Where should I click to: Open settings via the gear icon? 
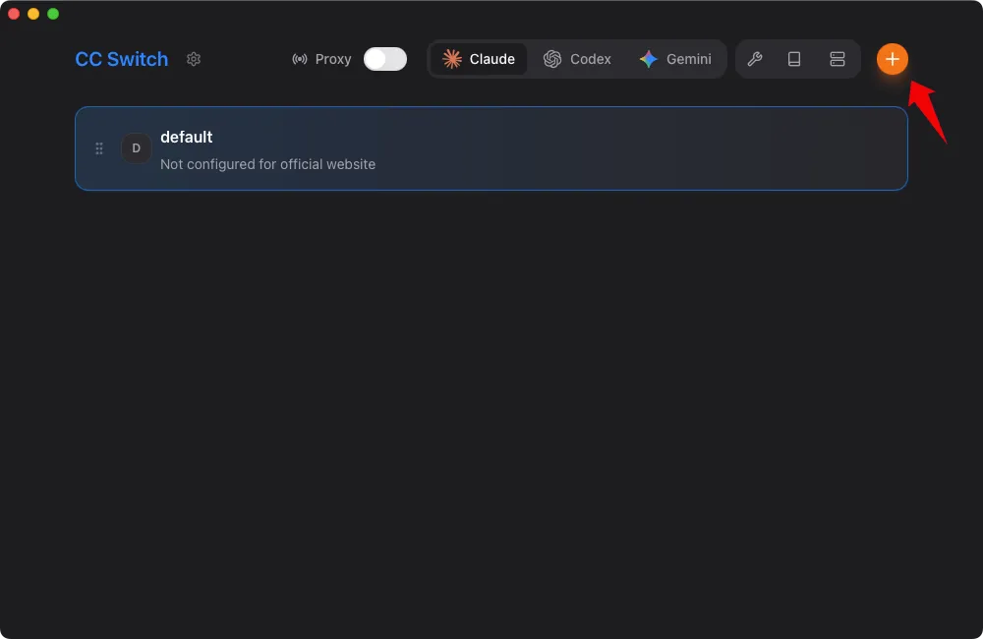pos(194,59)
